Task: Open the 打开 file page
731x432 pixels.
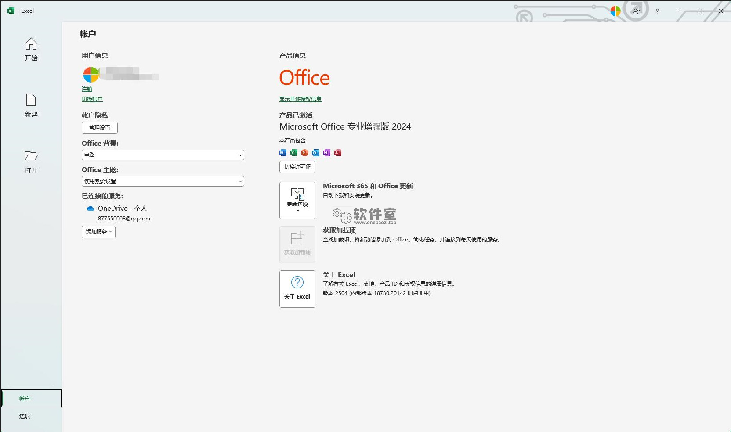Action: pos(31,162)
